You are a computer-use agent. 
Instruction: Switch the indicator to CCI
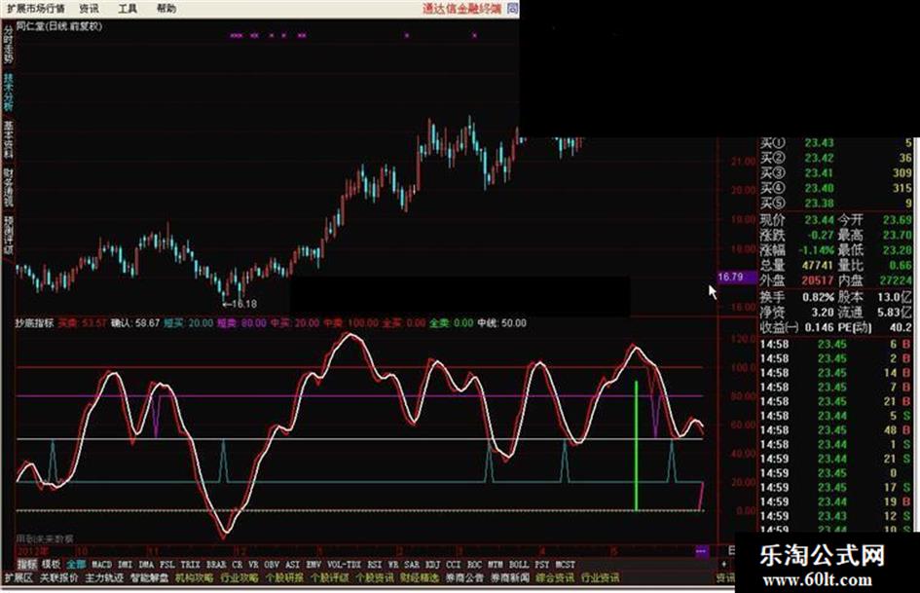pos(454,564)
